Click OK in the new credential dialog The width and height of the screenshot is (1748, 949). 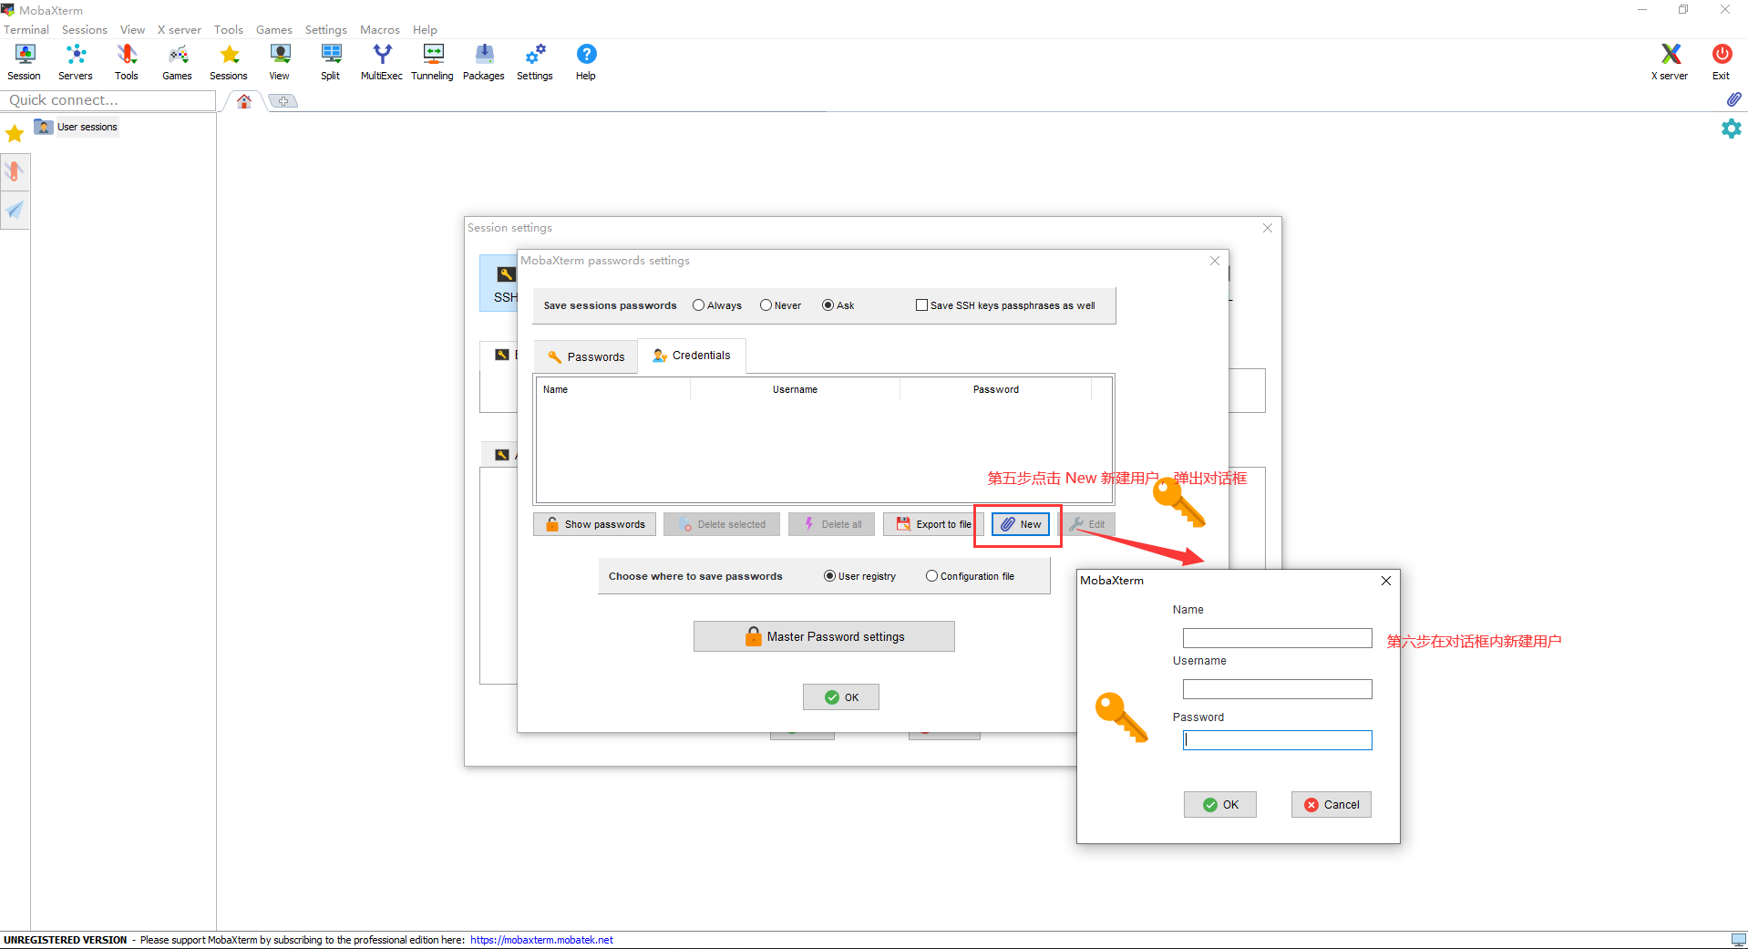pyautogui.click(x=1220, y=805)
